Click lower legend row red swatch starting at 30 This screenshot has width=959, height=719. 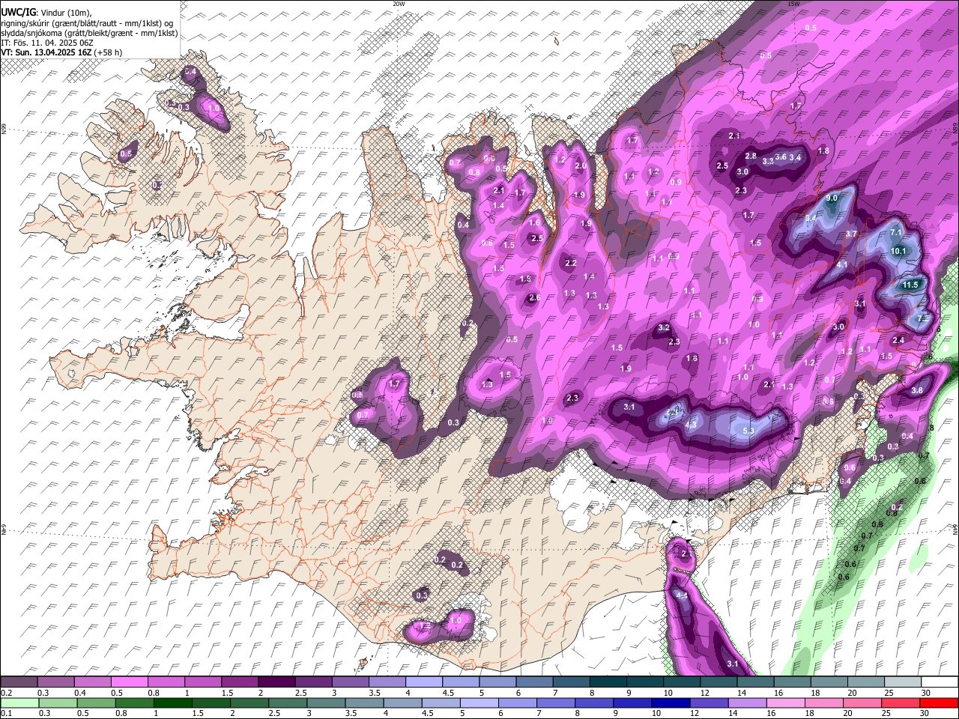tap(939, 703)
